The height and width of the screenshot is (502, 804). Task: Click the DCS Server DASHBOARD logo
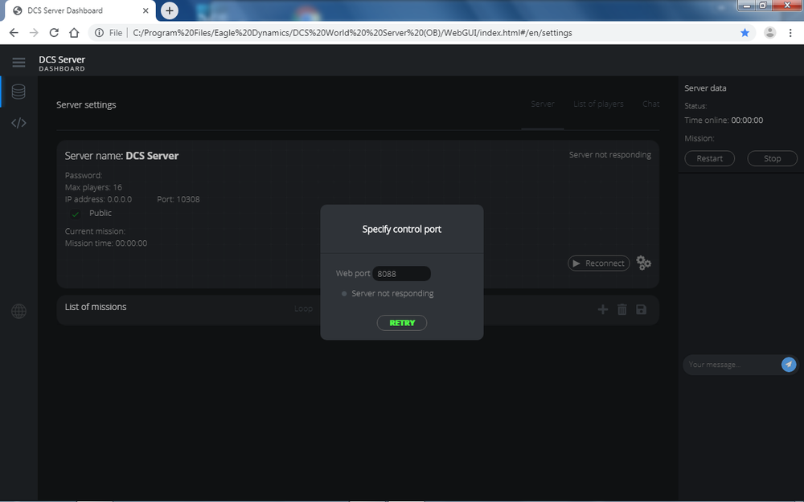pyautogui.click(x=62, y=63)
